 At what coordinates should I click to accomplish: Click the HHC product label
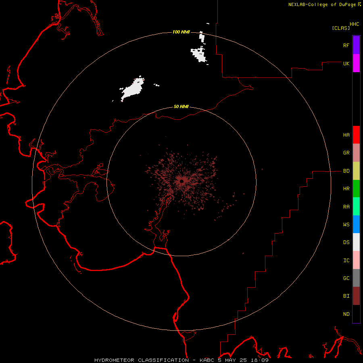tap(355, 24)
